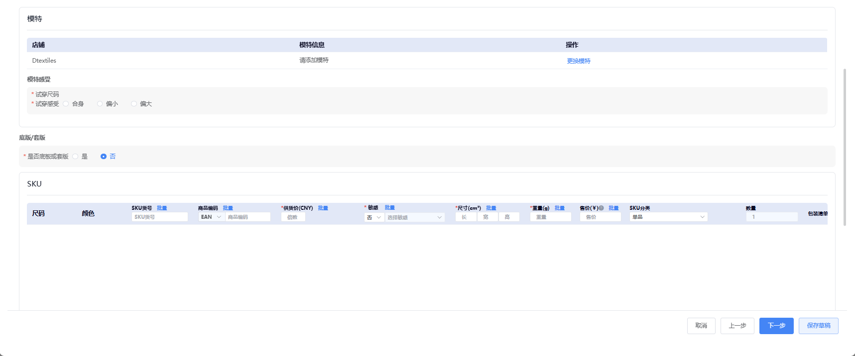Go back with the 上一步 button
The image size is (855, 356).
[x=737, y=326]
